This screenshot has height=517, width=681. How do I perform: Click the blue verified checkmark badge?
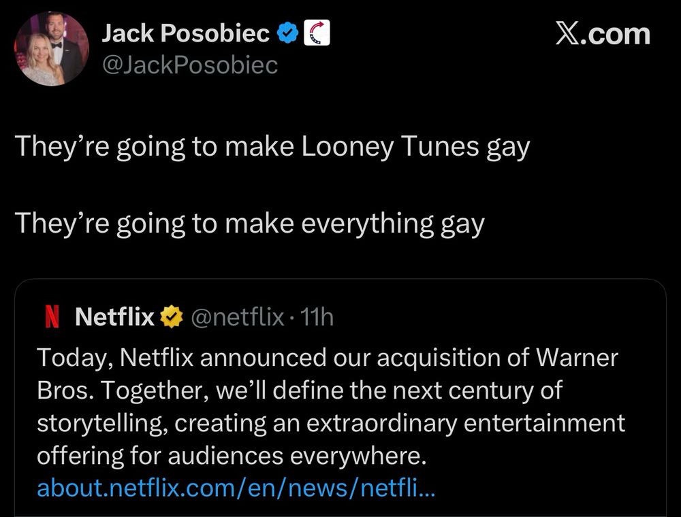[288, 33]
